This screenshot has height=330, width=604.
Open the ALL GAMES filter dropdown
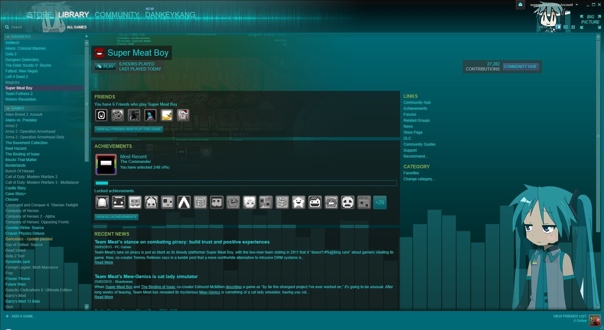coord(77,27)
